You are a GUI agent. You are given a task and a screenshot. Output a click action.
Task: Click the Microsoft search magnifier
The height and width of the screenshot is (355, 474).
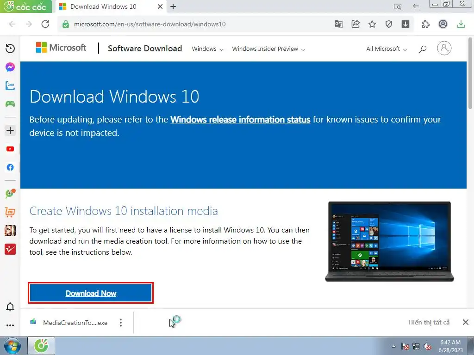423,49
